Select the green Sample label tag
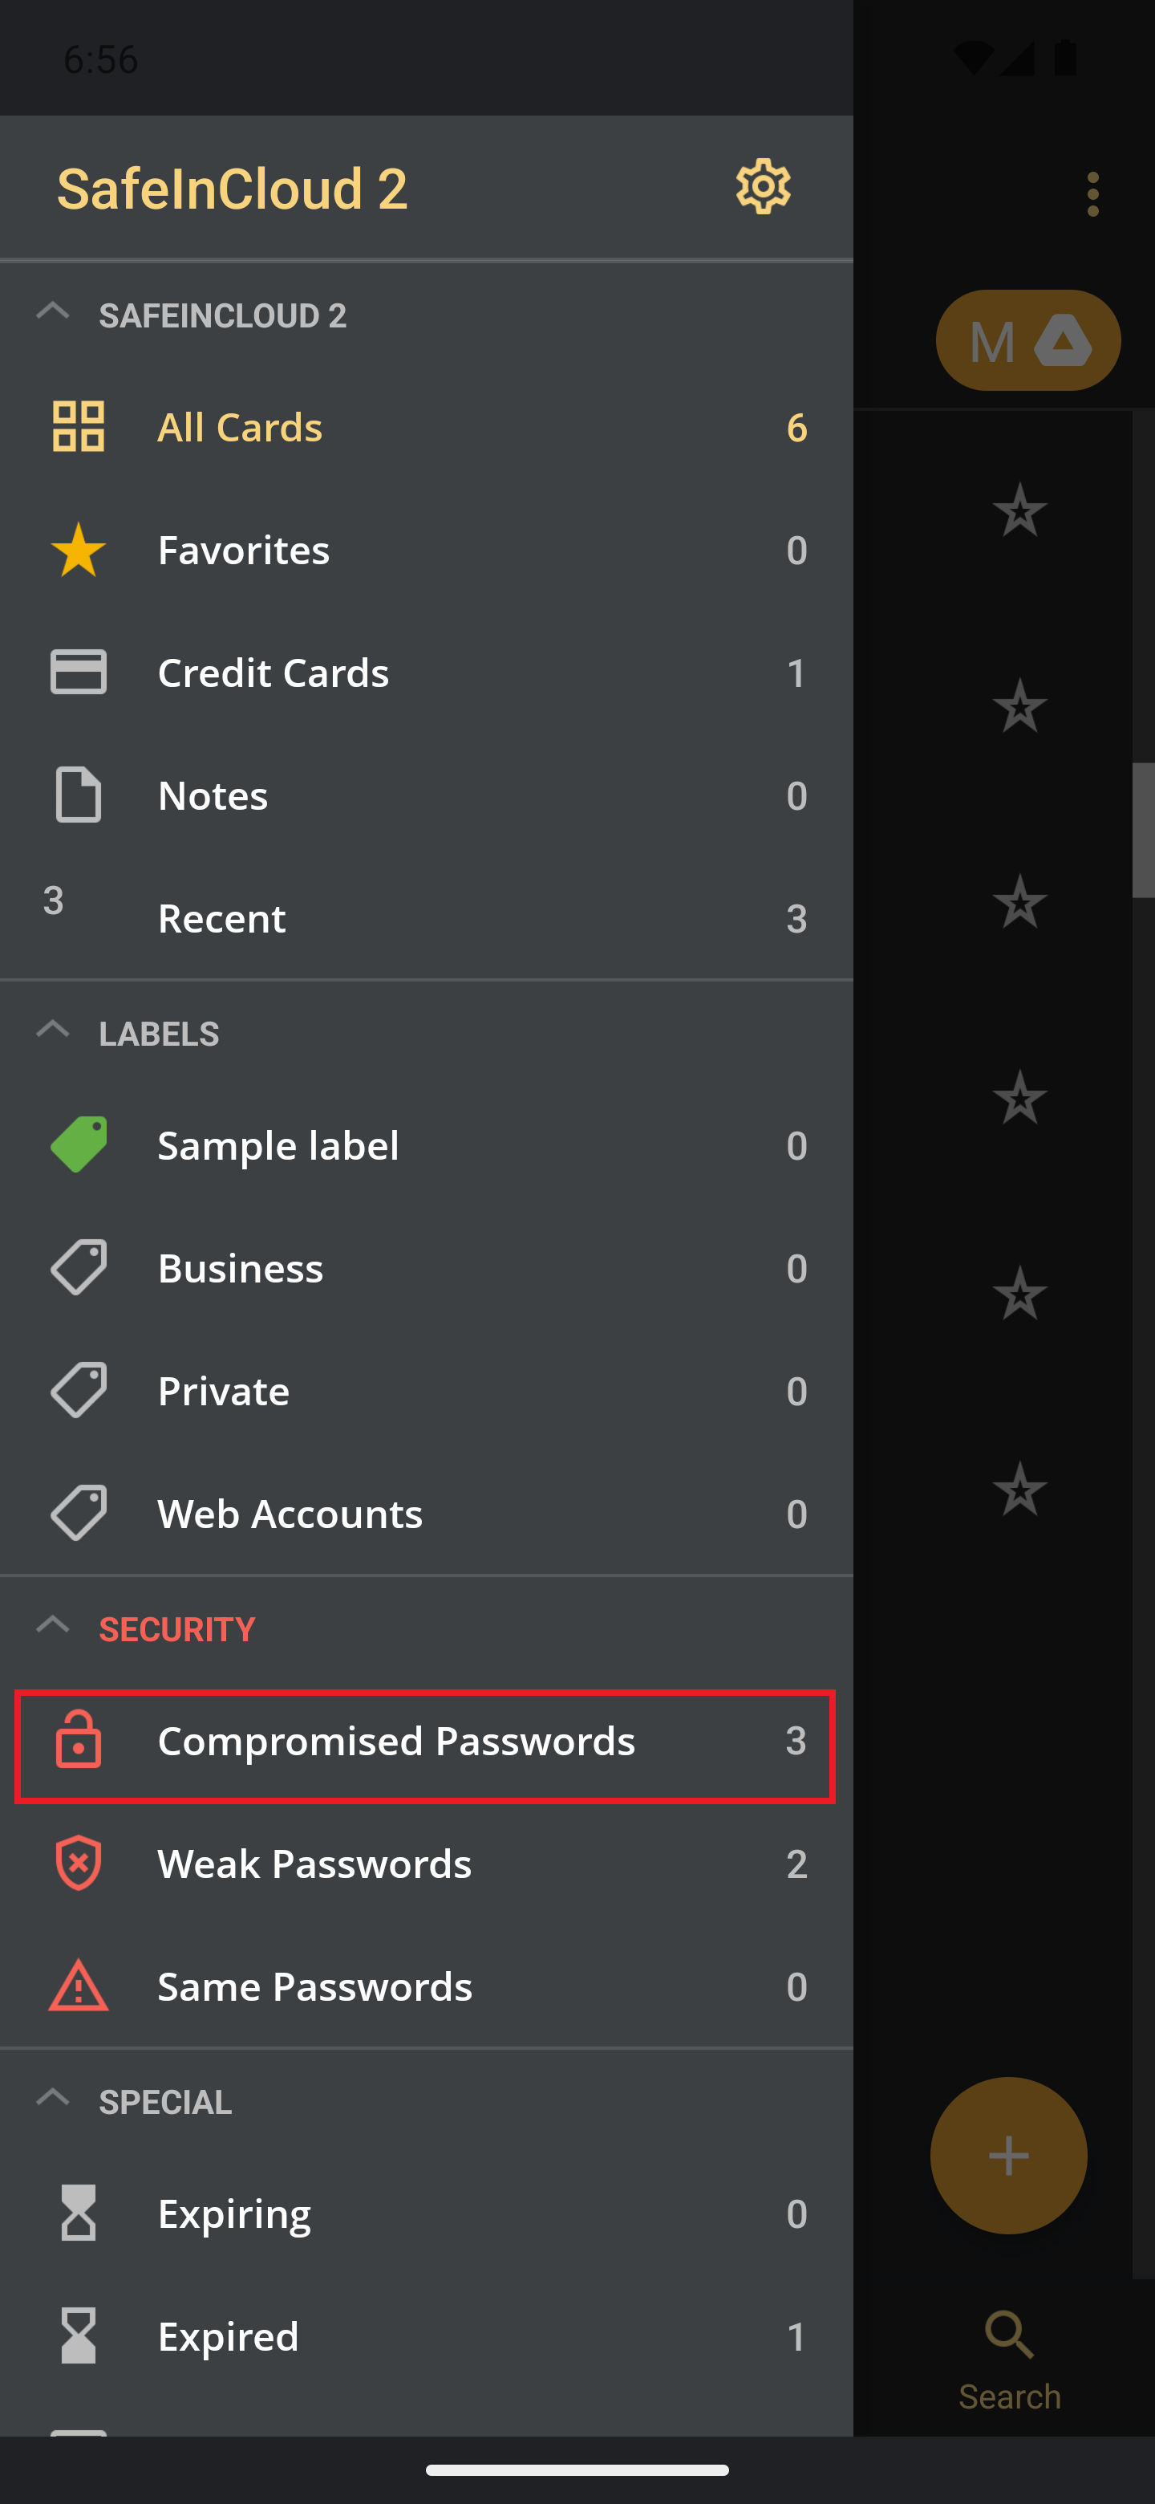Viewport: 1155px width, 2504px height. [x=78, y=1144]
